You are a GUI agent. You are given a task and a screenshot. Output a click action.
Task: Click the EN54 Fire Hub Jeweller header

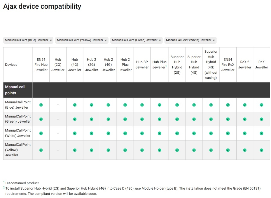click(41, 65)
